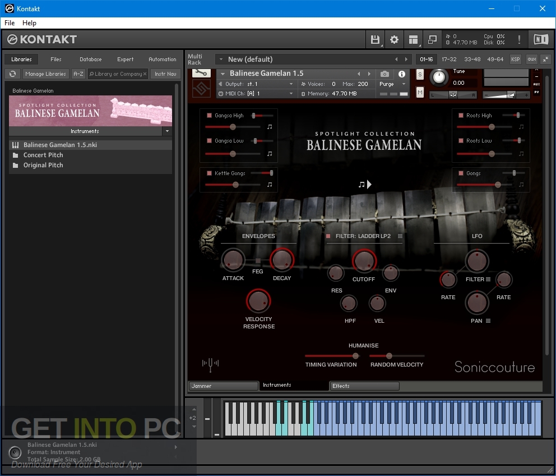
Task: Open the Multi Rack preset dropdown
Action: point(221,60)
